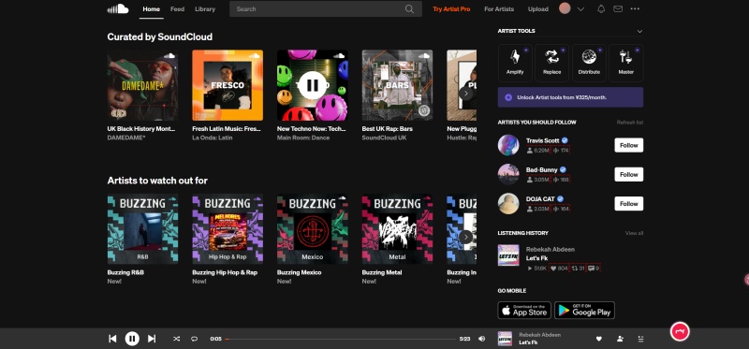Pause playback in the bottom player
This screenshot has height=349, width=749.
click(132, 339)
